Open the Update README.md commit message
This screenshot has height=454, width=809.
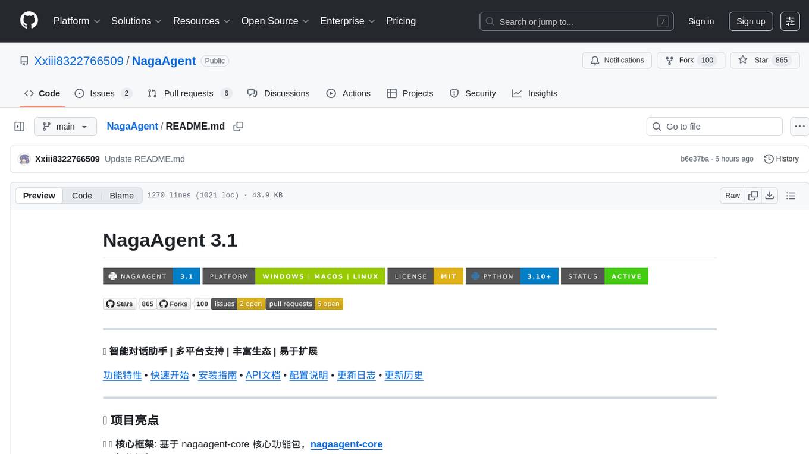(145, 159)
